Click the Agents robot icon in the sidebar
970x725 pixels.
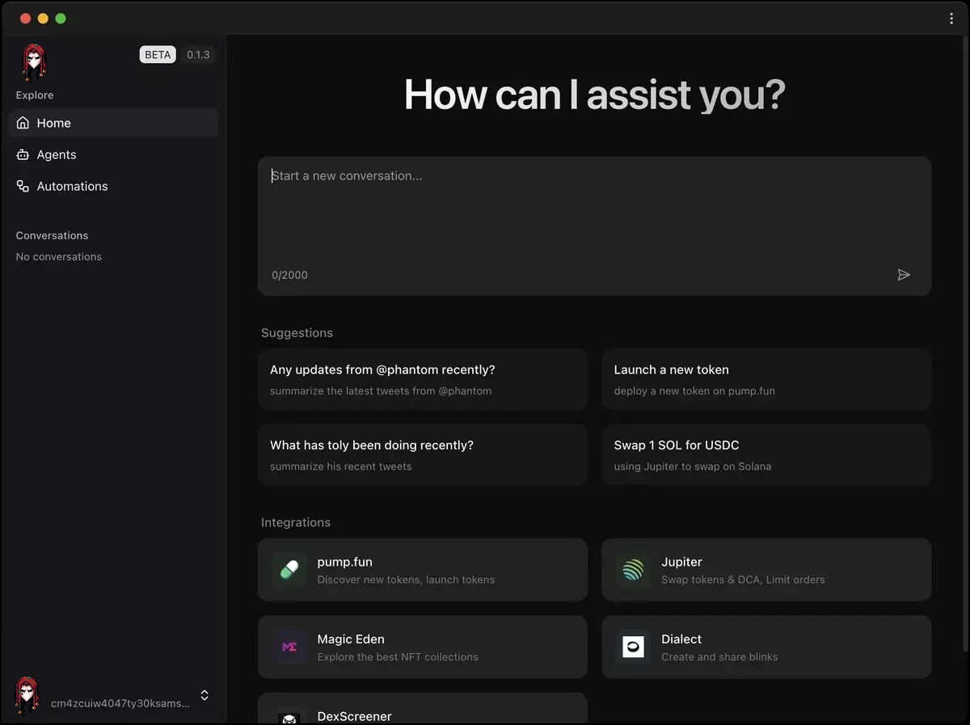pos(22,154)
